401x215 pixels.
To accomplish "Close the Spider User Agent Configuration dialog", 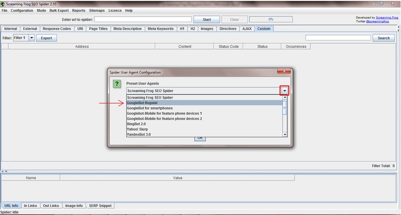I will [284, 71].
